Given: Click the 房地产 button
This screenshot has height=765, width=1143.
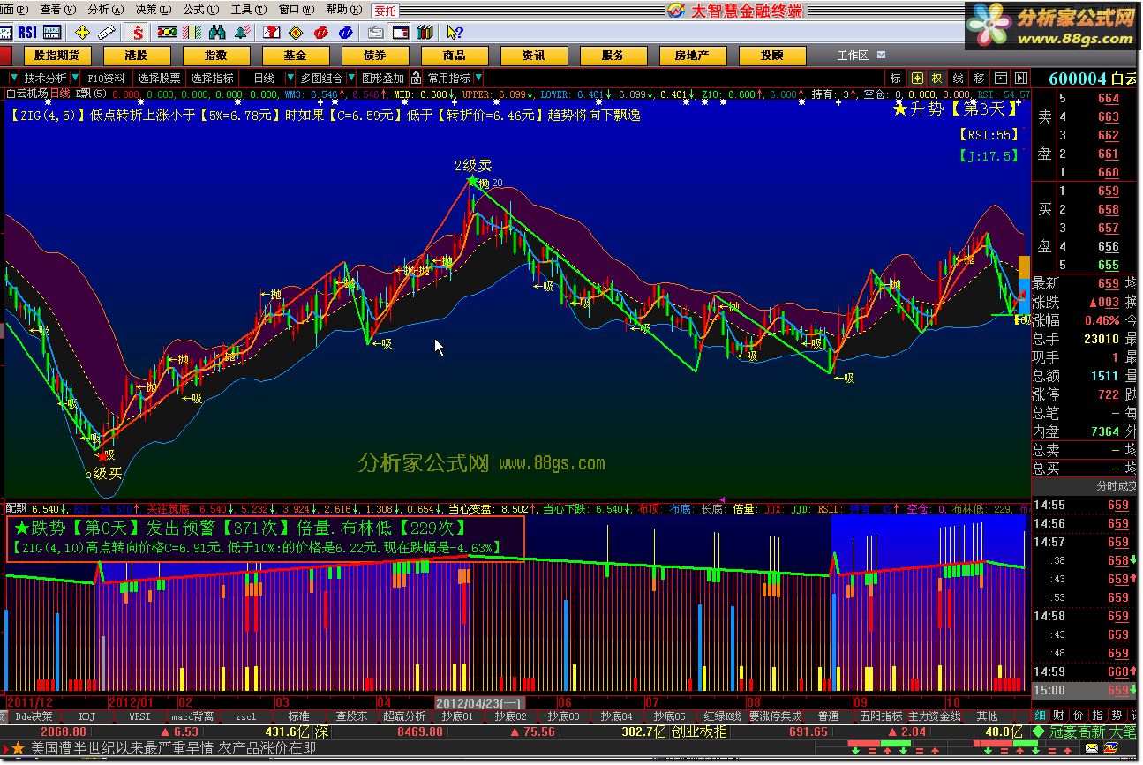Looking at the screenshot, I should point(692,56).
